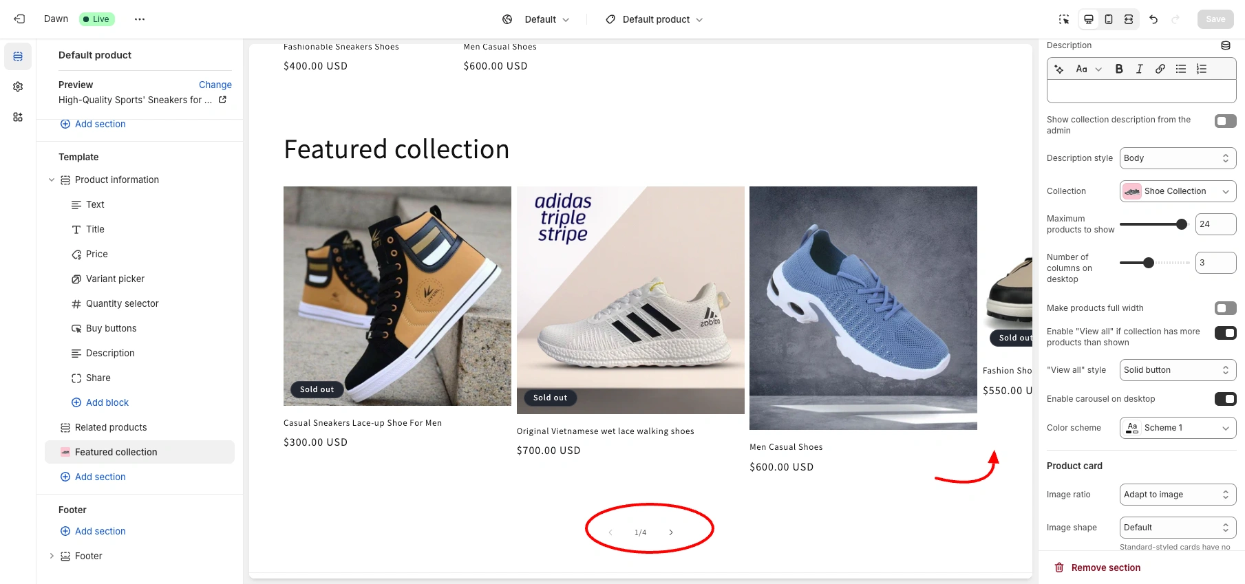Click the tag icon beside Default product

coord(610,19)
